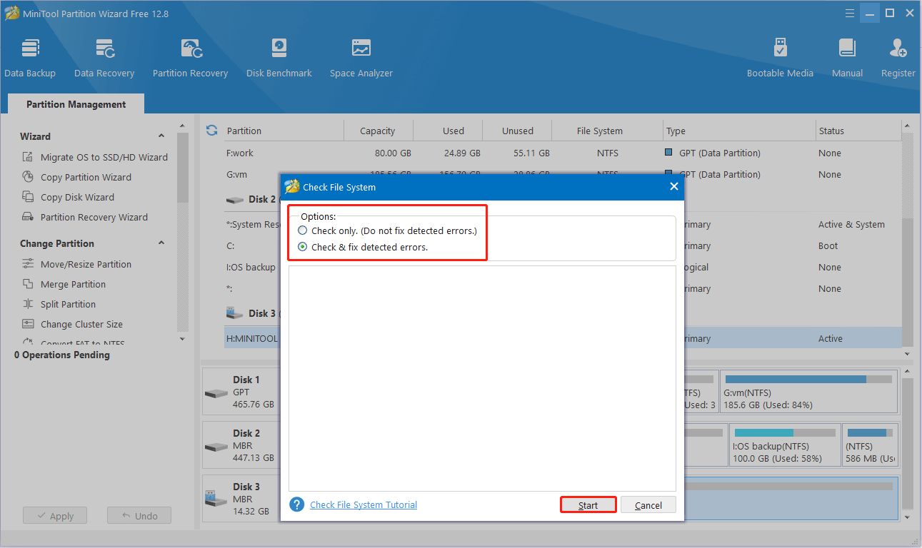Open the application hamburger menu

pos(849,12)
